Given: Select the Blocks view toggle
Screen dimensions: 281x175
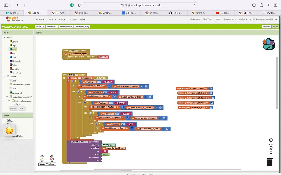Looking at the screenshot, I should click(x=275, y=27).
